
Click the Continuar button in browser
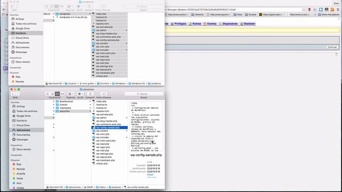coord(332,47)
